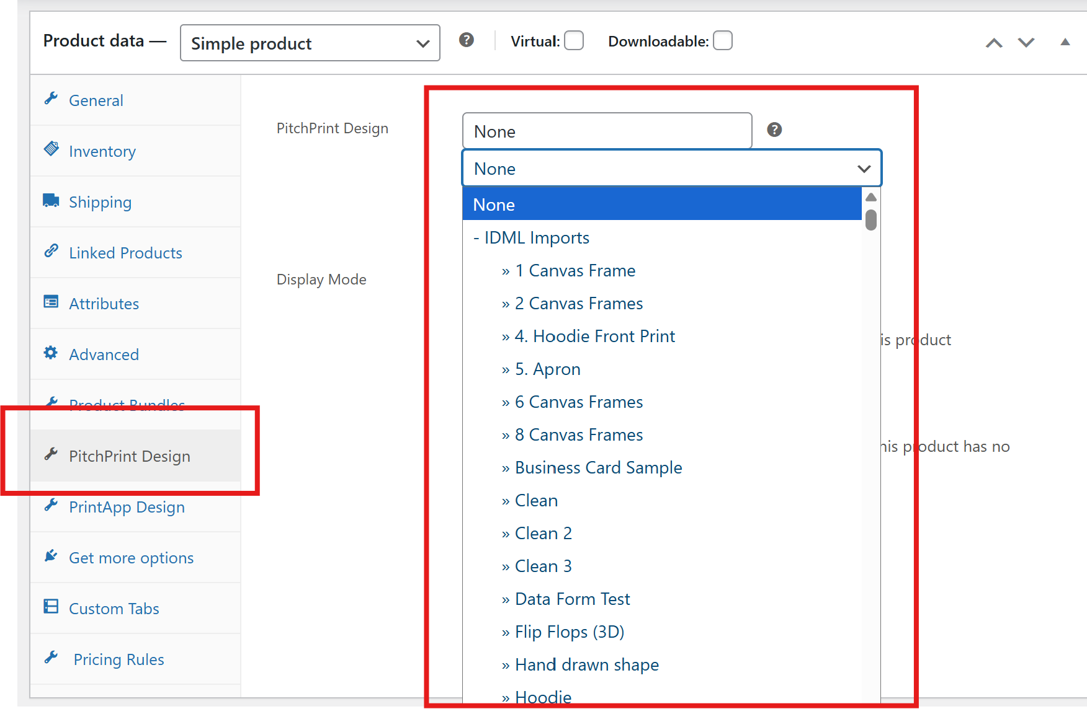Image resolution: width=1087 pixels, height=709 pixels.
Task: Click the PrintApp Design wrench icon
Action: click(51, 505)
